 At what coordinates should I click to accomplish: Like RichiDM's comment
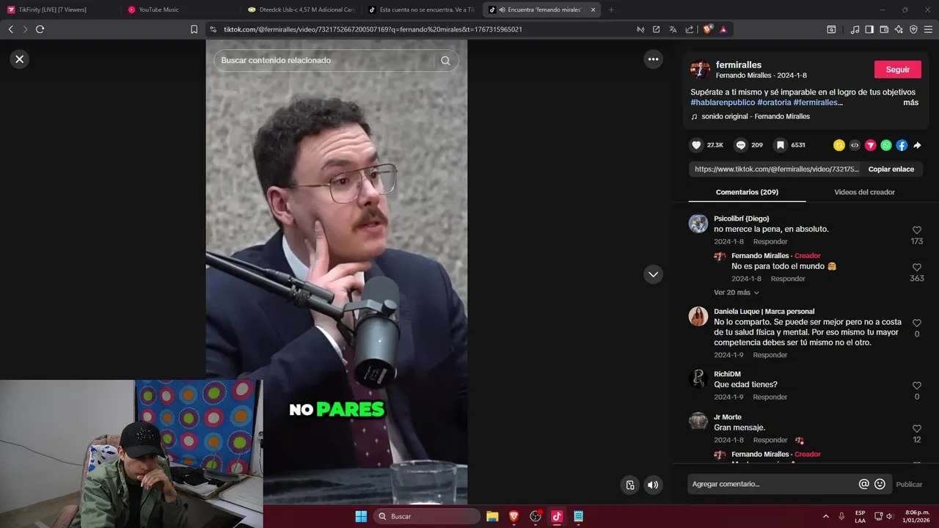pyautogui.click(x=916, y=386)
